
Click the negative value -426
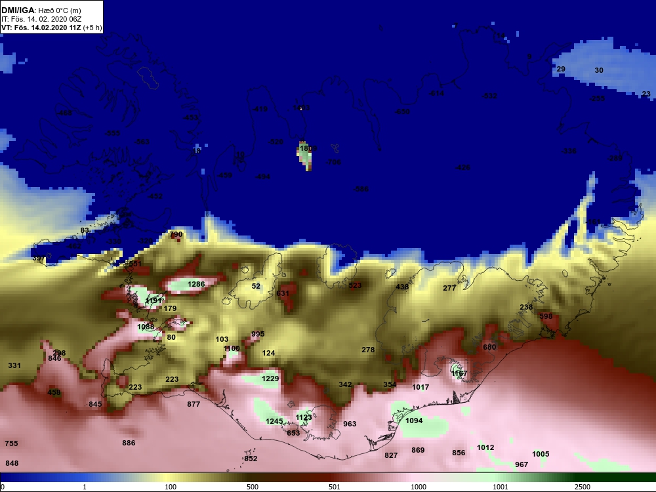point(462,167)
